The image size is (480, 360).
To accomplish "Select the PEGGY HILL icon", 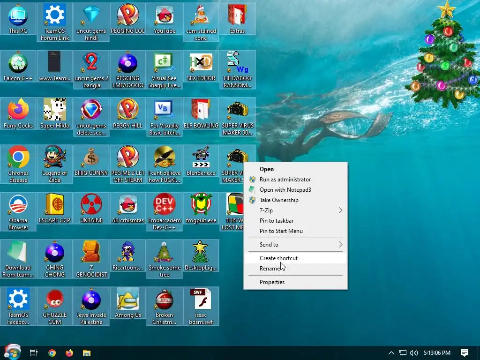I will click(127, 113).
